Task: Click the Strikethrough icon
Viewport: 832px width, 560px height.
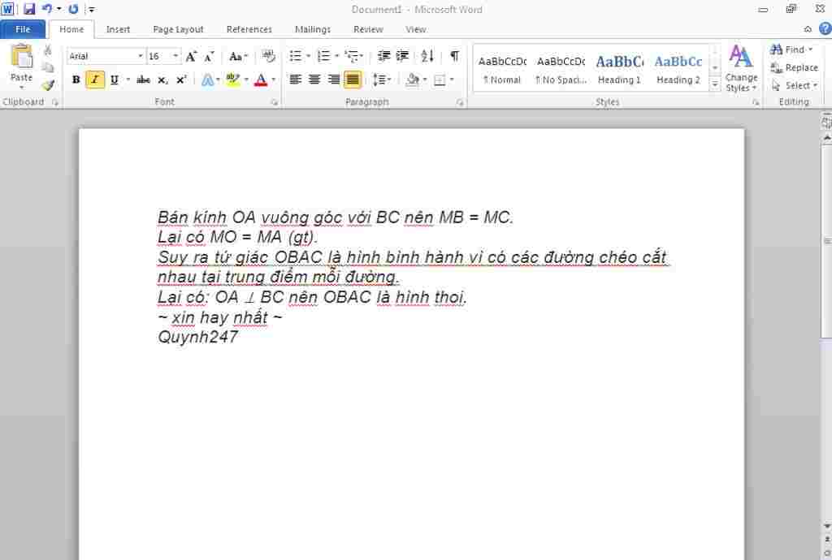Action: (x=144, y=80)
